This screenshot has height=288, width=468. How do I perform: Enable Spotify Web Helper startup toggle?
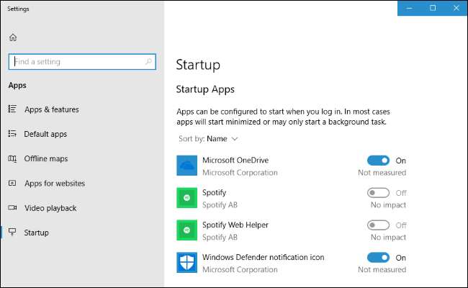[x=378, y=225]
